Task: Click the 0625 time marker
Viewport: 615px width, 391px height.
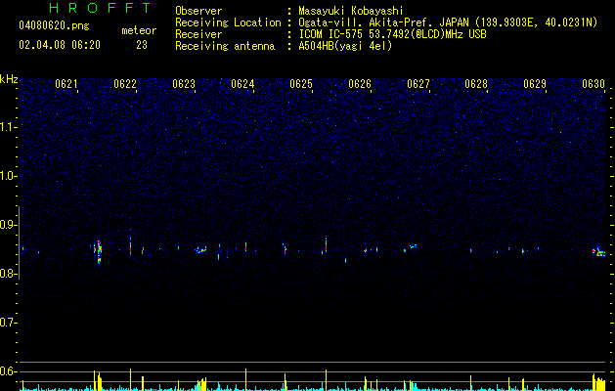Action: 301,84
